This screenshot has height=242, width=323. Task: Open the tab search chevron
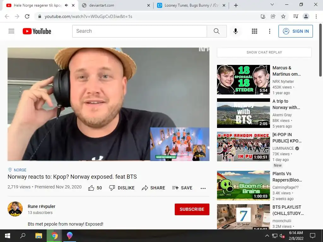click(272, 4)
